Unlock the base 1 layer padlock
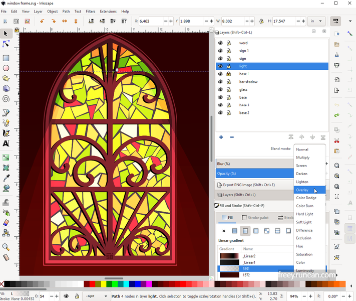Viewport: 356px width, 301px height. 229,74
